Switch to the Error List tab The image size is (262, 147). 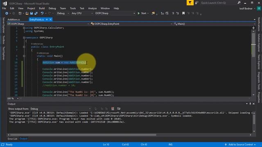coord(12,139)
